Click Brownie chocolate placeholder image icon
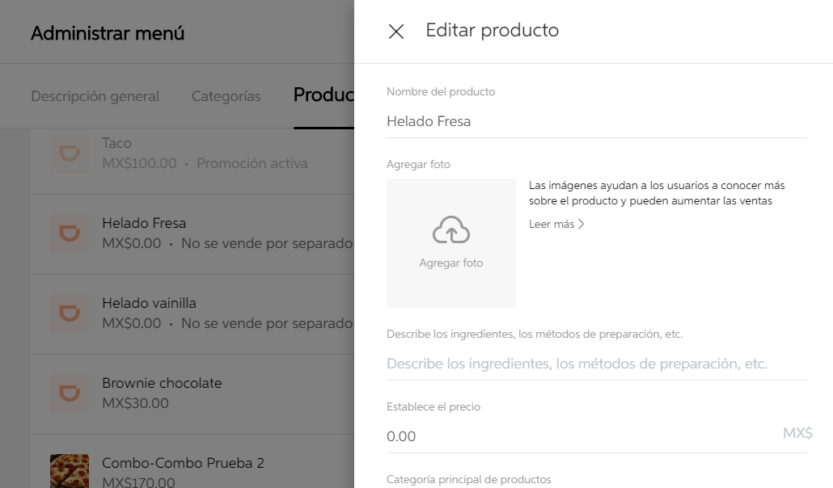 click(70, 393)
